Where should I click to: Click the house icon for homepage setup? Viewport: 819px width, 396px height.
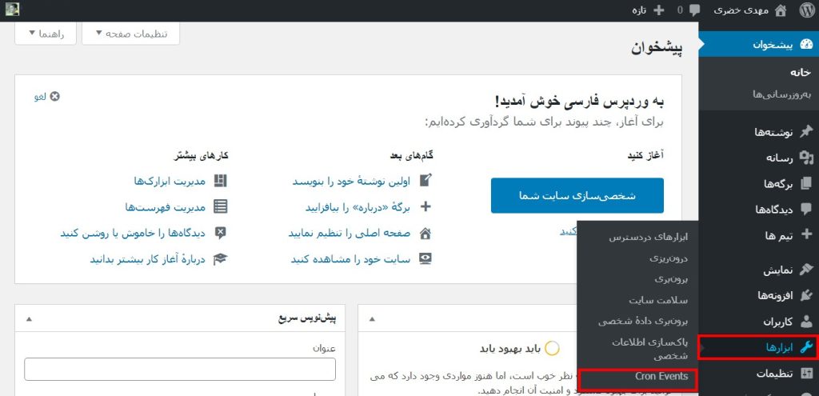(x=425, y=233)
